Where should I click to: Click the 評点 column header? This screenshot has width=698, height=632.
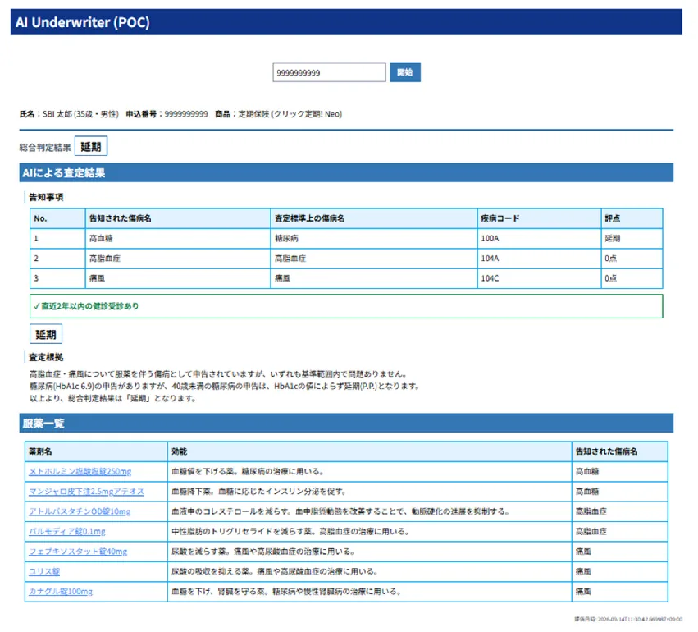(632, 218)
